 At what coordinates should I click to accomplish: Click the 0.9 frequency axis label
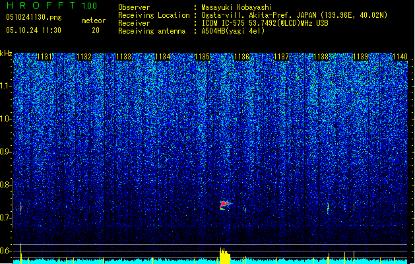click(x=6, y=152)
